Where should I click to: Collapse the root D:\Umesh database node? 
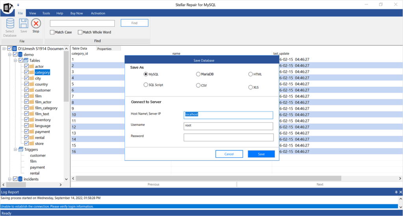click(4, 48)
